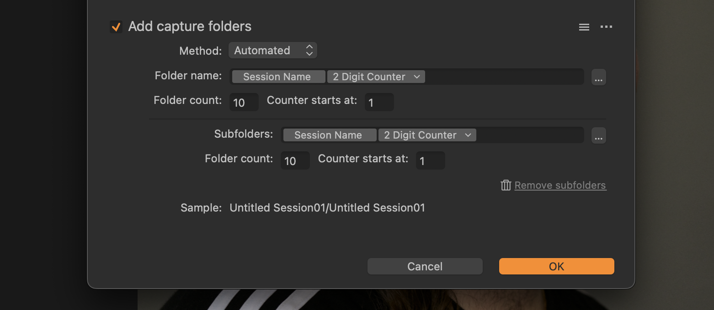This screenshot has width=714, height=310.
Task: Click the top Counter starts at field
Action: click(x=379, y=102)
